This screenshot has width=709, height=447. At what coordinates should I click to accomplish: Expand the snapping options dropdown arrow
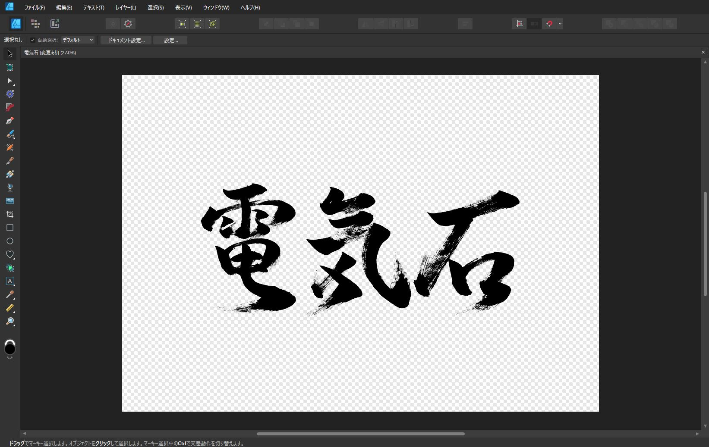coord(560,24)
